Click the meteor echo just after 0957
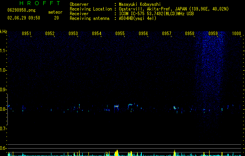 click(x=174, y=108)
